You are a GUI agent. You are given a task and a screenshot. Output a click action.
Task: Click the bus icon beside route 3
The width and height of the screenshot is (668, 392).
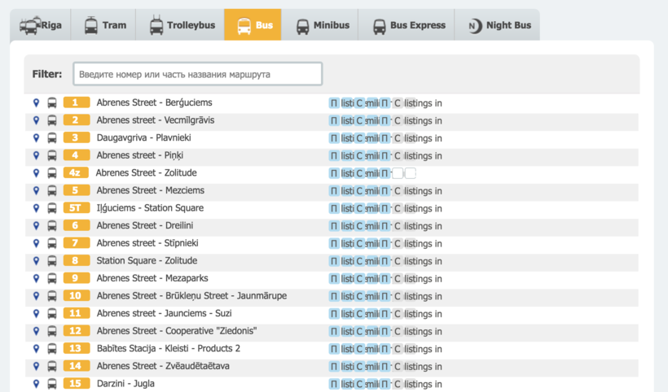(52, 138)
